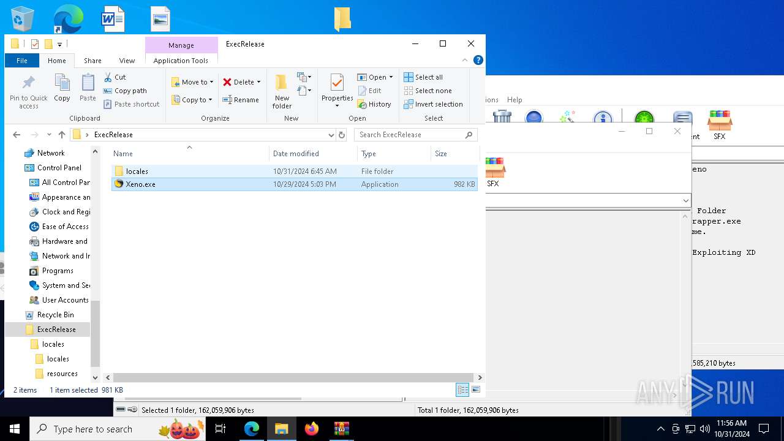Open the Move to dropdown

click(192, 82)
